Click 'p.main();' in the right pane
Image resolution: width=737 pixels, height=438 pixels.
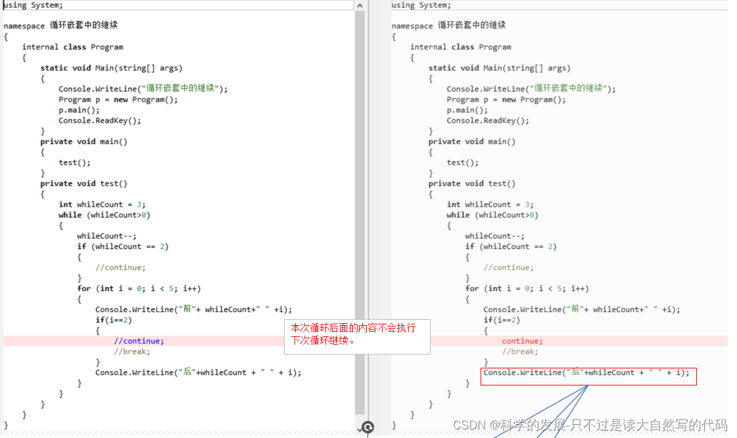(467, 110)
